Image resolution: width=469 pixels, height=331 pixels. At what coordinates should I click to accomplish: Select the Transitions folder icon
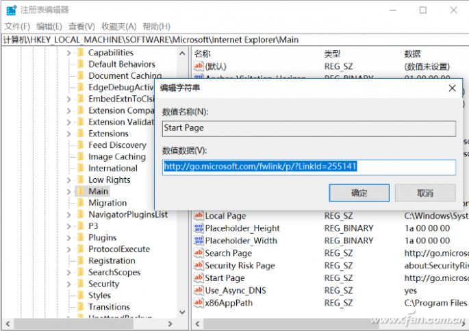tap(81, 307)
